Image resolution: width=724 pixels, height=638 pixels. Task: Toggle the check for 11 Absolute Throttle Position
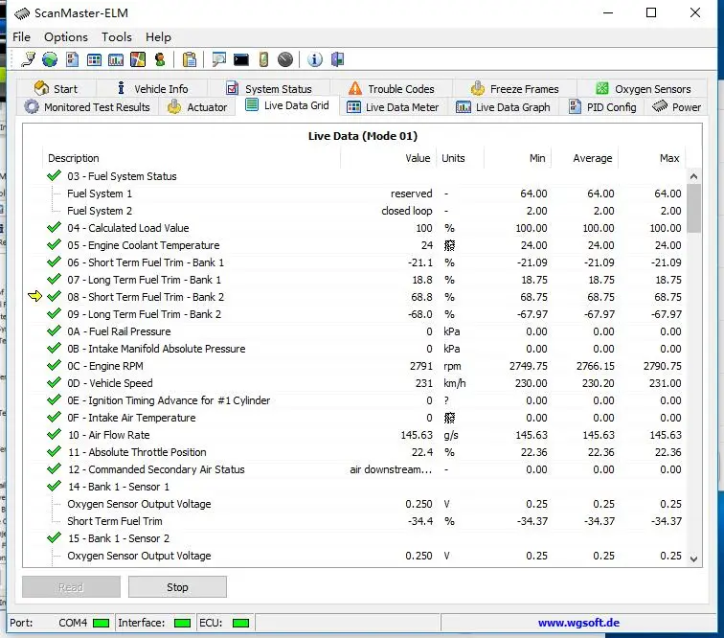coord(54,452)
